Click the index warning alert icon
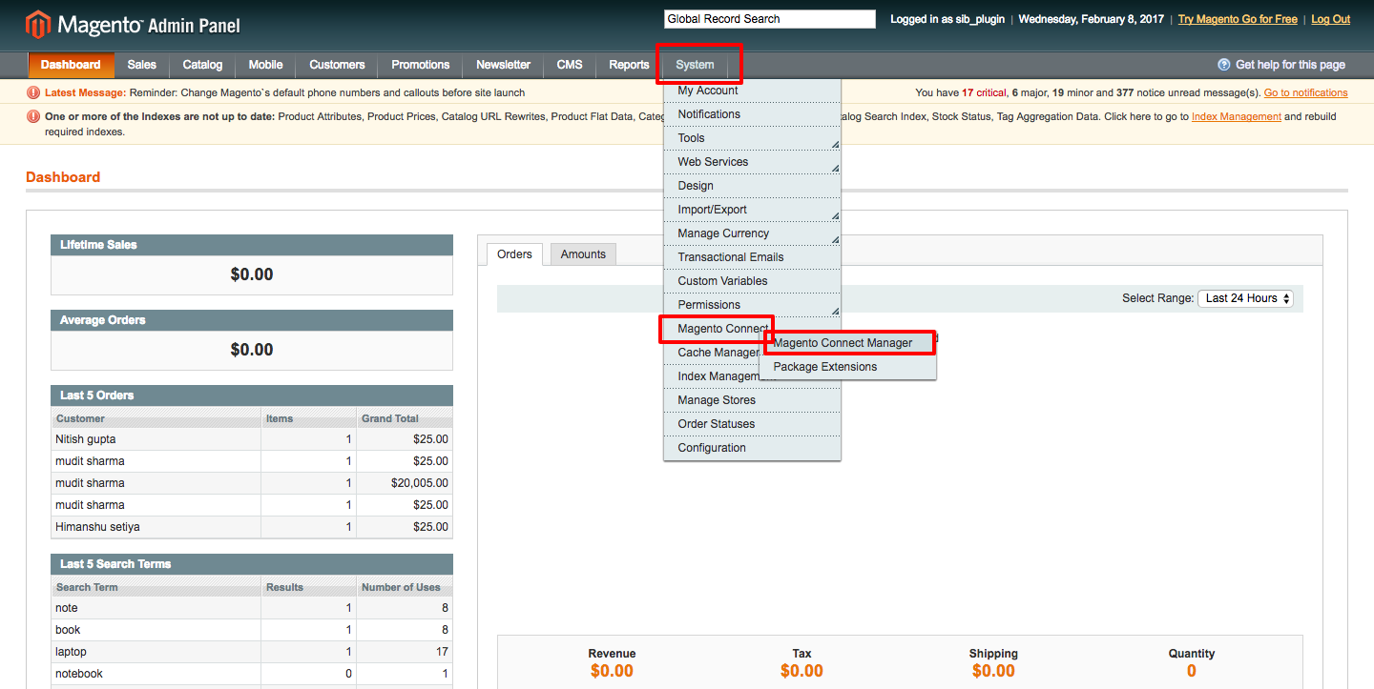This screenshot has height=689, width=1374. tap(33, 116)
